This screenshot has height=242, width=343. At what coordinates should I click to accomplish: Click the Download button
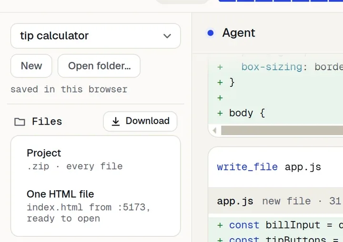pyautogui.click(x=140, y=121)
